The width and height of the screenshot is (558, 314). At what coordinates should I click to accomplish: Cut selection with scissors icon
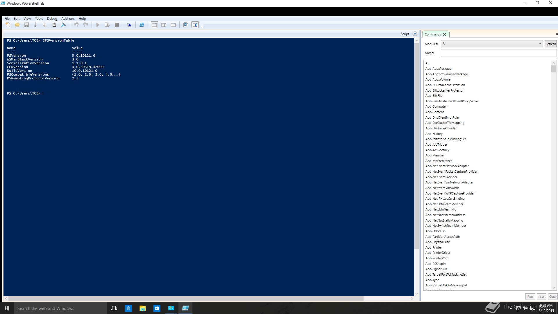tap(35, 25)
